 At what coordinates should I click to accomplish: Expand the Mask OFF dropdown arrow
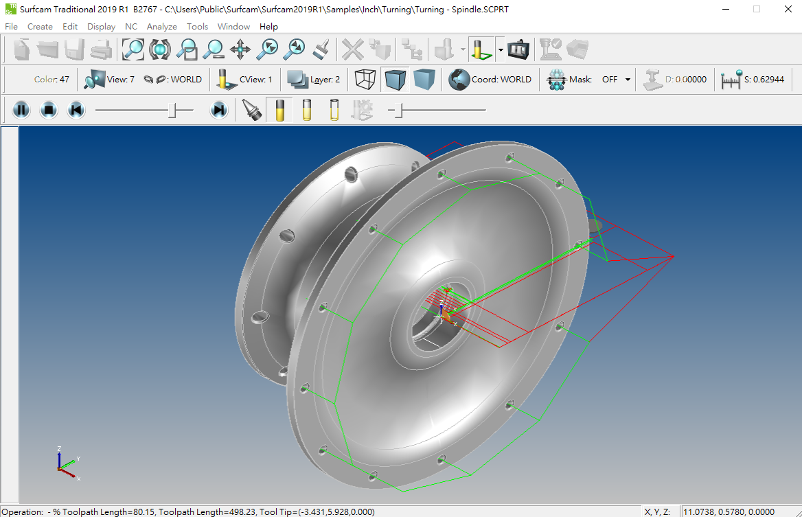coord(628,80)
